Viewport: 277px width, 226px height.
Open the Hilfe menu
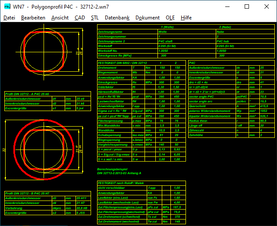pyautogui.click(x=186, y=18)
